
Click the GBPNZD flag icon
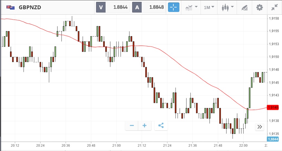point(11,7)
